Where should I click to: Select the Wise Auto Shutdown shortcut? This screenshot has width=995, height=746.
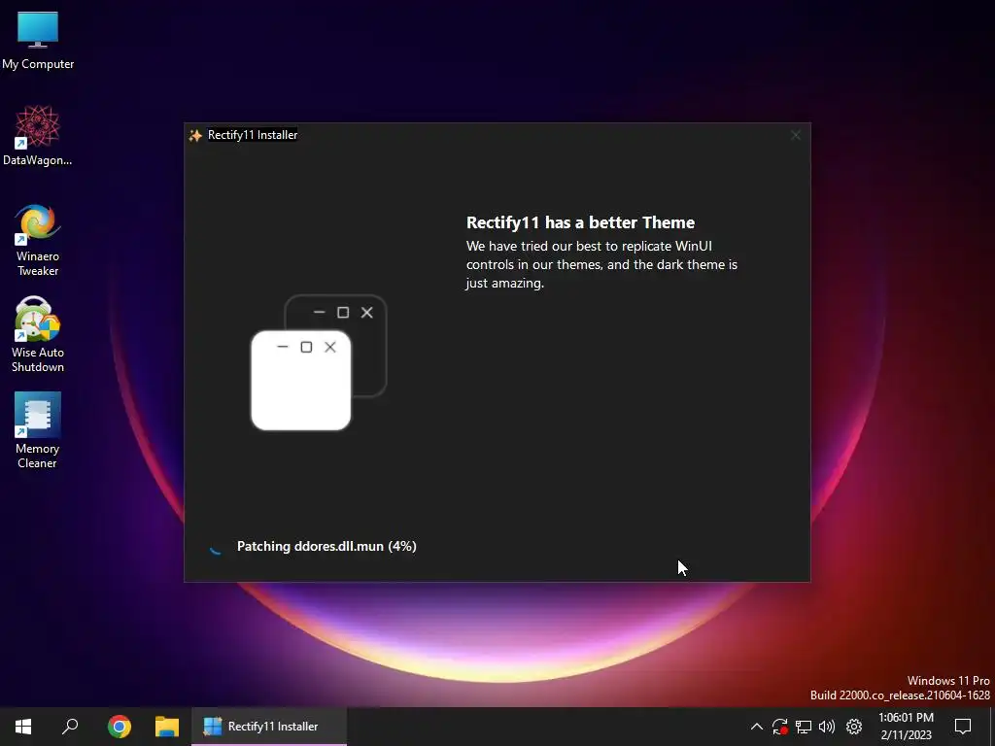click(38, 335)
